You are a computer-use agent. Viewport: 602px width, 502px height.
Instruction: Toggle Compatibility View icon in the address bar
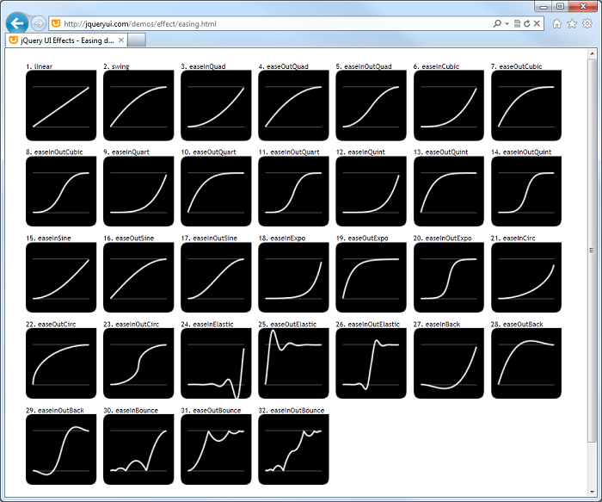coord(517,23)
